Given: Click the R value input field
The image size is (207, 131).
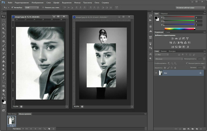Looking at the screenshot, I should click(199, 17).
